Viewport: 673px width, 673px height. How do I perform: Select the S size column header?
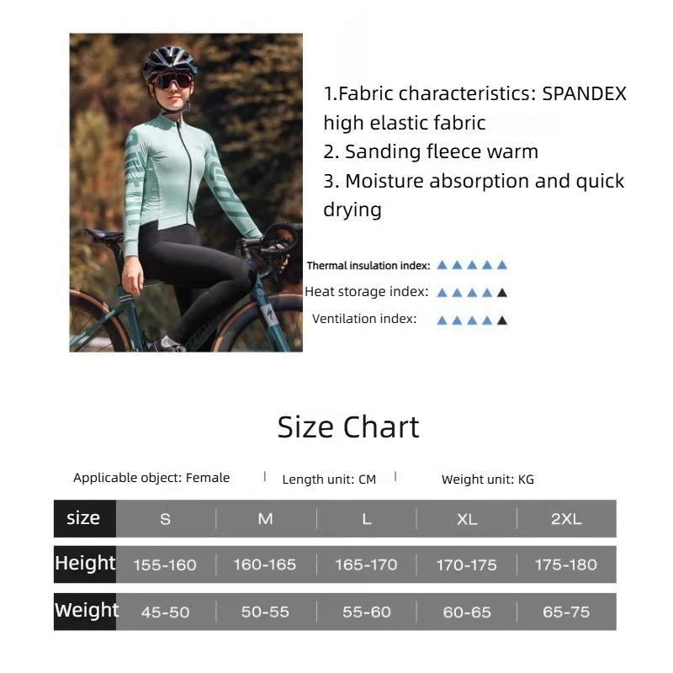(x=165, y=519)
